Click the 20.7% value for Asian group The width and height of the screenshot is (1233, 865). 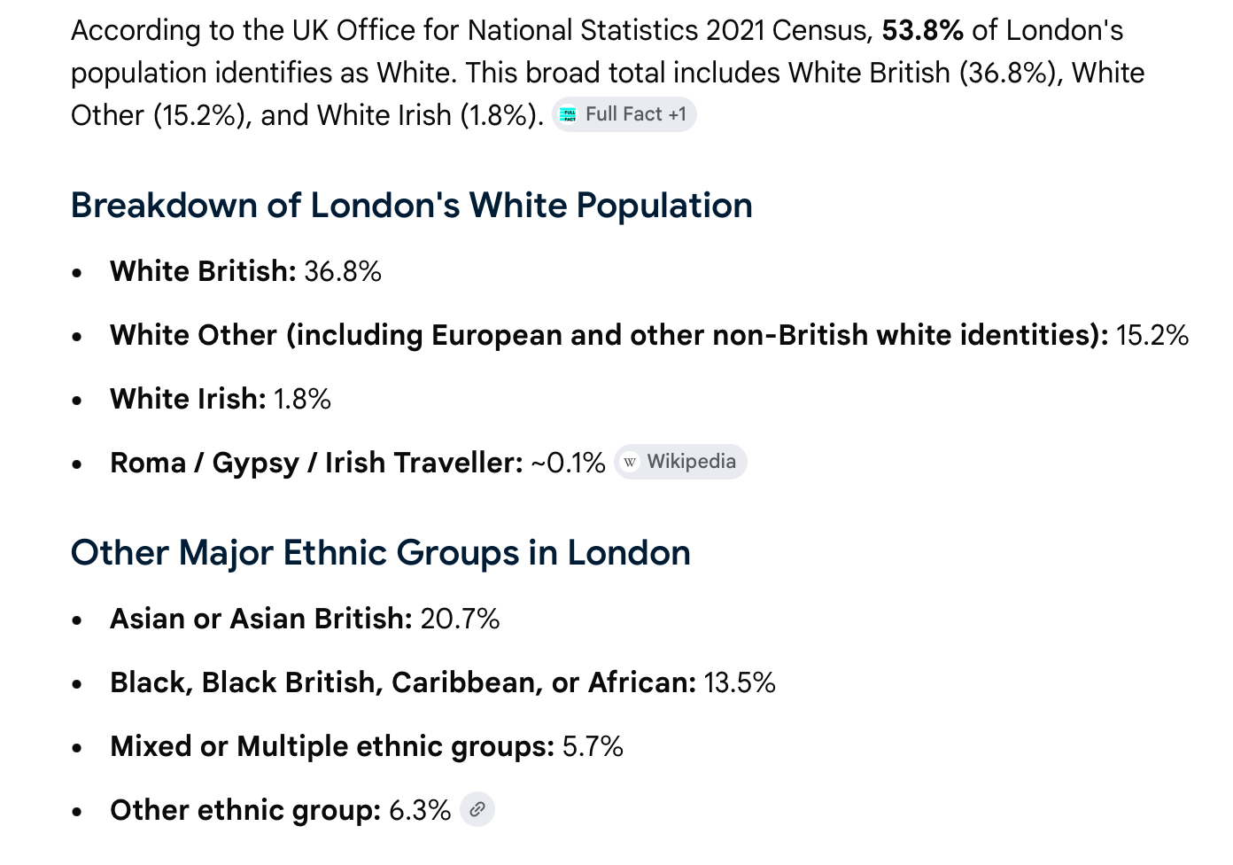461,619
